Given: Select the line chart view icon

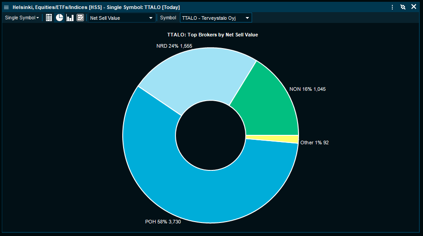Looking at the screenshot, I should click(80, 18).
